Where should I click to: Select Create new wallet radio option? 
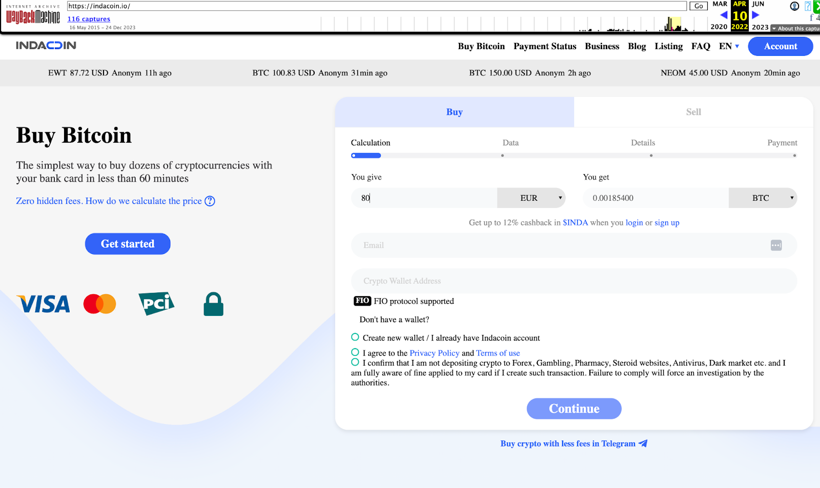coord(355,337)
